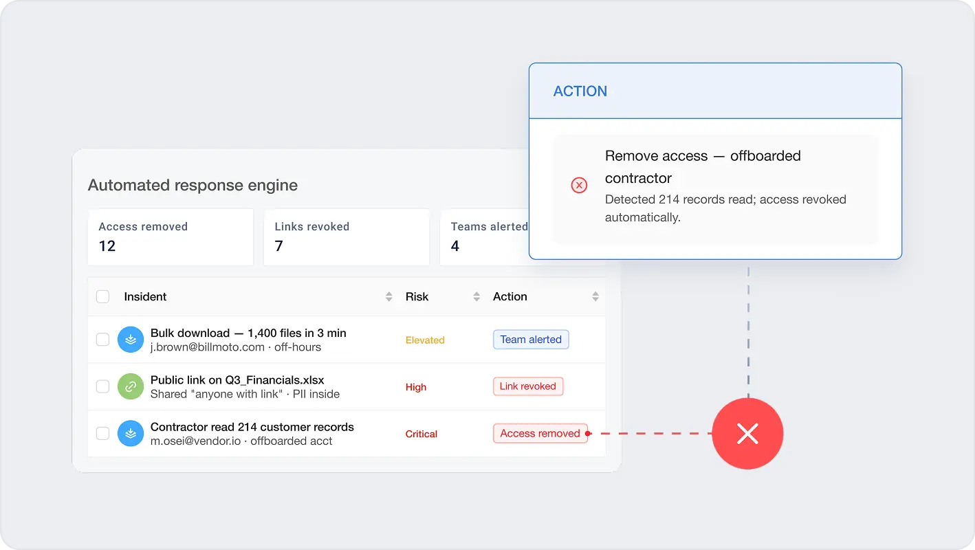Viewport: 975px width, 550px height.
Task: Click the Access removed badge
Action: tap(540, 433)
